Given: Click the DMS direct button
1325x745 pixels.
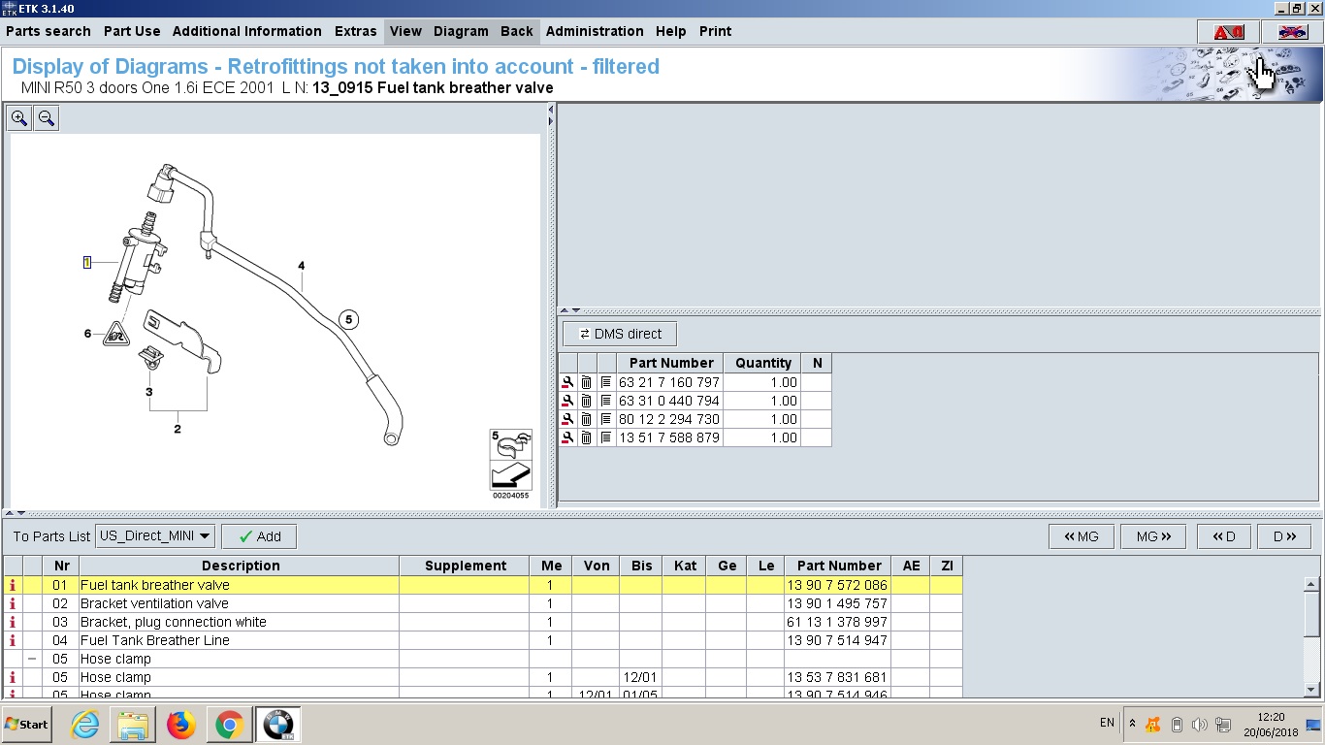Looking at the screenshot, I should click(x=619, y=334).
